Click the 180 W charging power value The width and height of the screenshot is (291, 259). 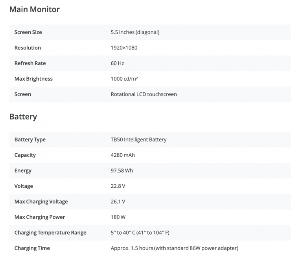coord(118,217)
